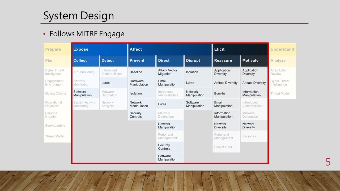Click the "Disrupt" column heading
Viewport: 340px width, 191px height.
[x=198, y=61]
